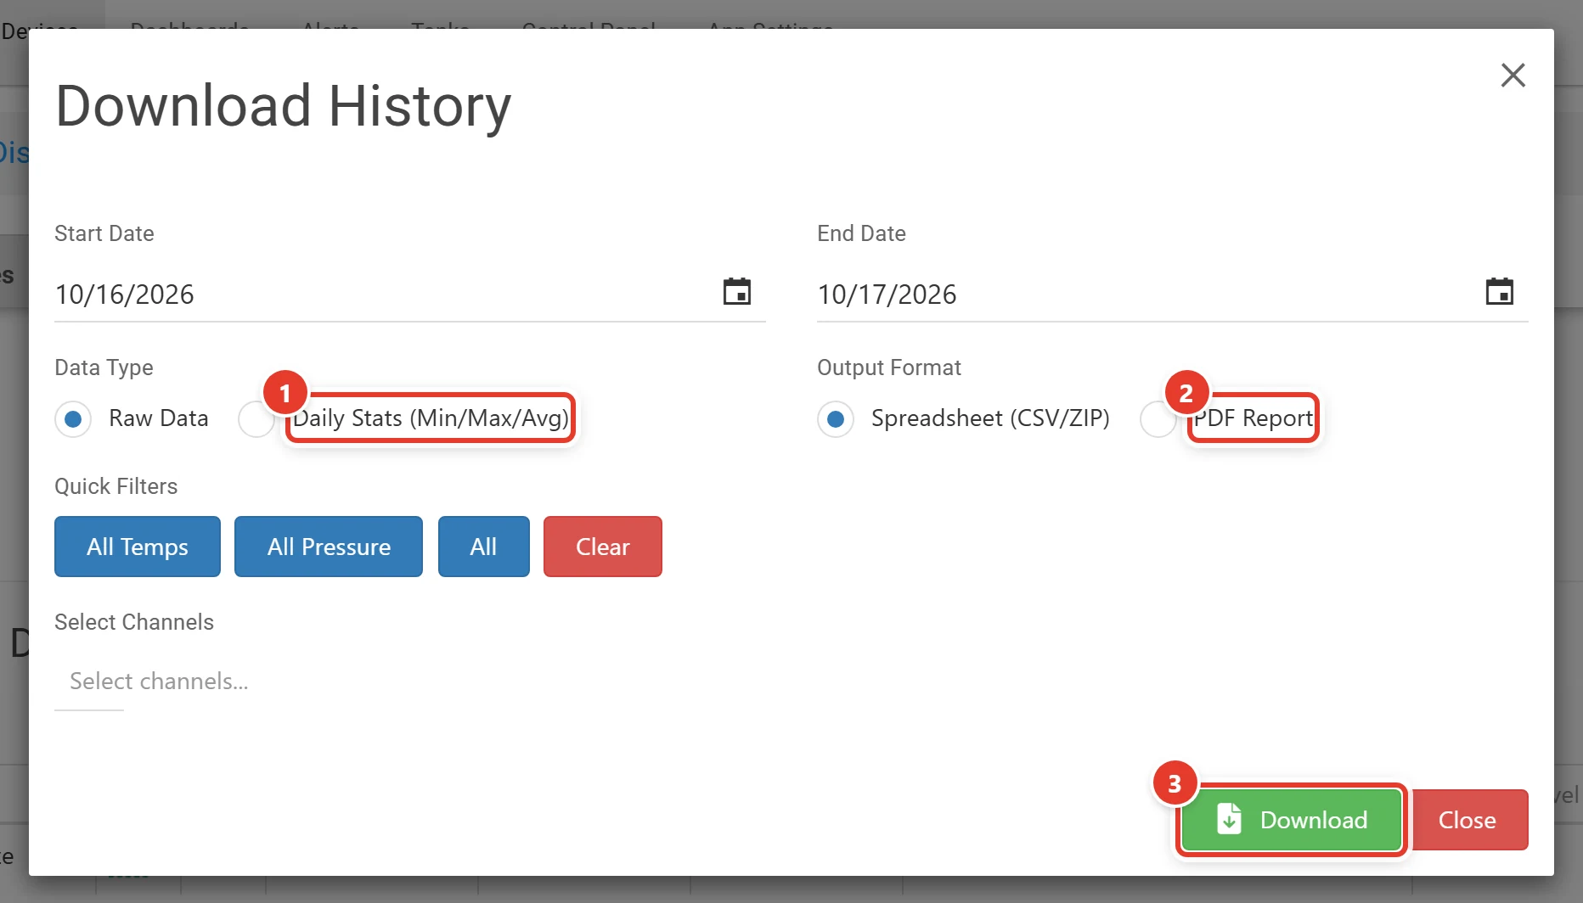Clear the selected channel filters

click(x=603, y=547)
